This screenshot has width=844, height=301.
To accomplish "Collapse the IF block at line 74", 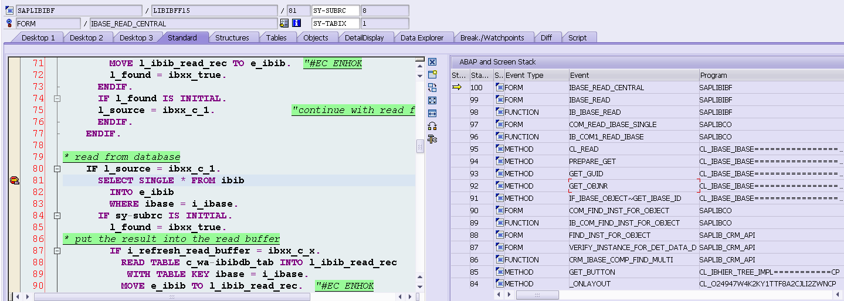I will tap(57, 98).
